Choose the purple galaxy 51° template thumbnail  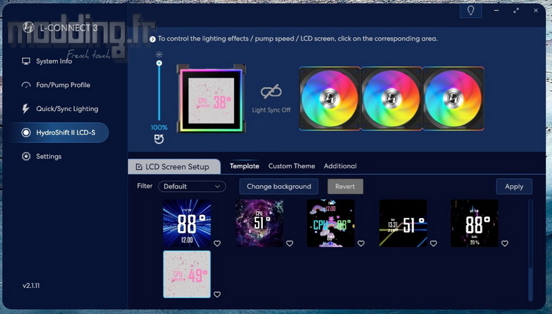259,223
